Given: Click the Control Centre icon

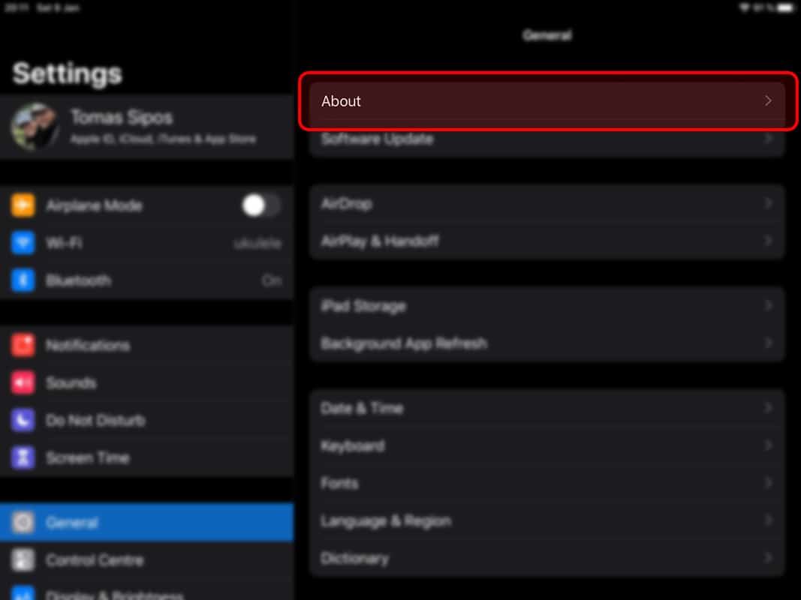Looking at the screenshot, I should pos(23,560).
